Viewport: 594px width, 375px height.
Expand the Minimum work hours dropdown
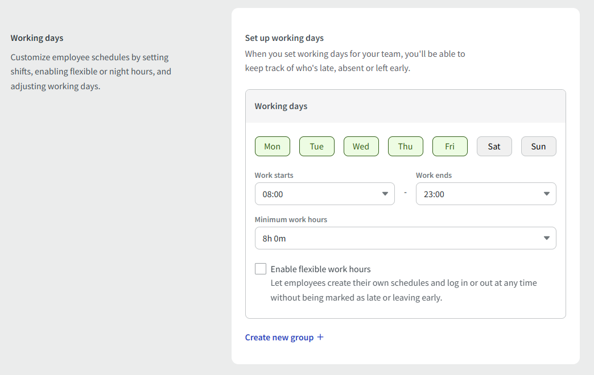coord(398,239)
